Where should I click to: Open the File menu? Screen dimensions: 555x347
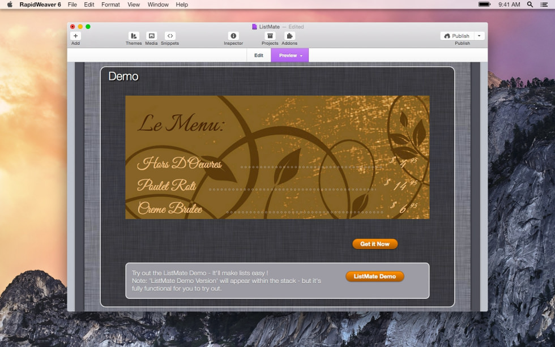[72, 5]
